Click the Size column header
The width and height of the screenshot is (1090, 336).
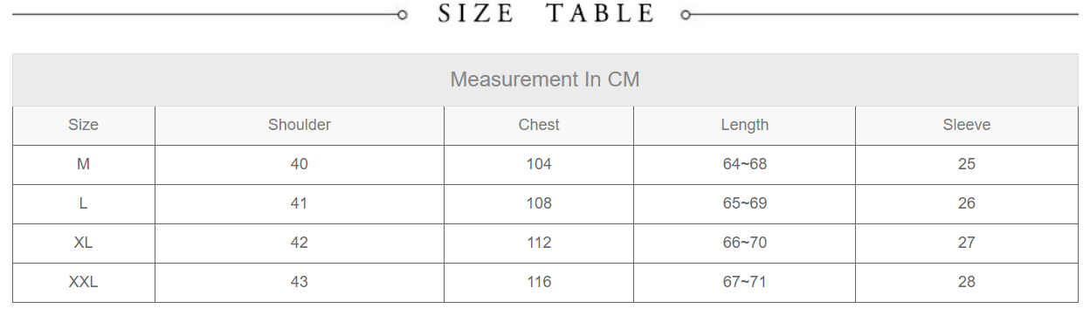tap(84, 126)
